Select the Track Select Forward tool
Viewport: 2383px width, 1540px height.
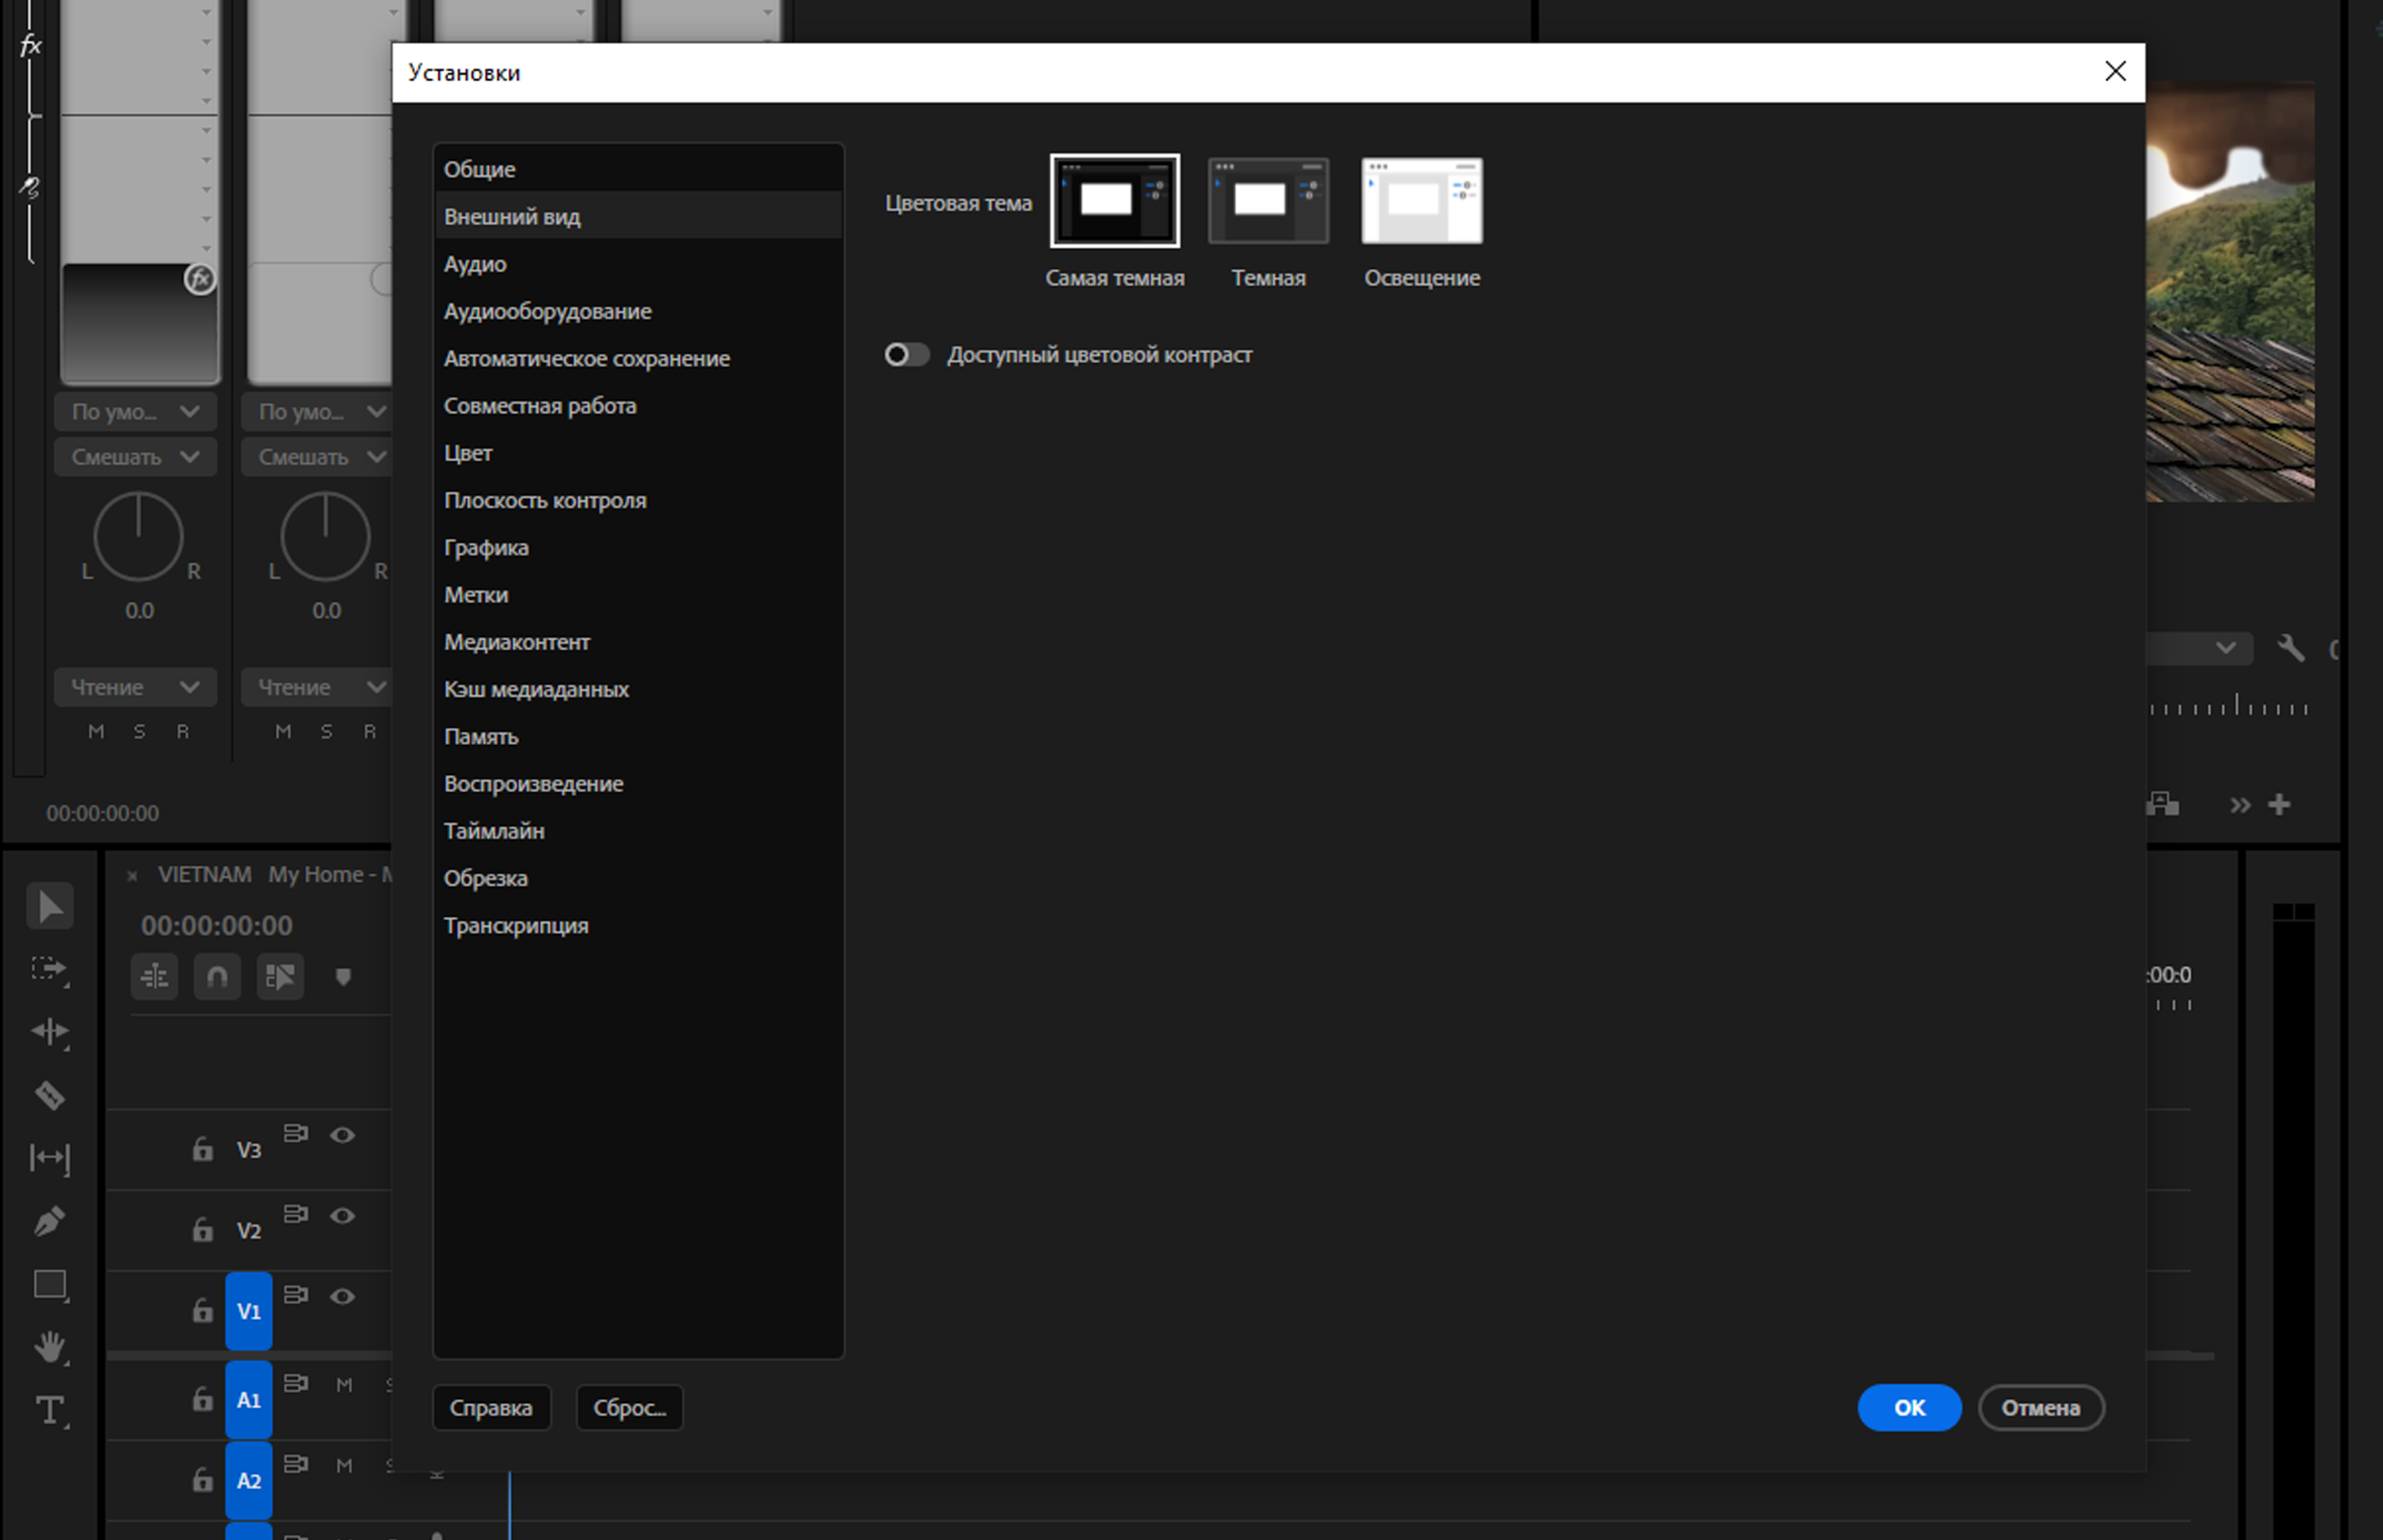pyautogui.click(x=50, y=969)
